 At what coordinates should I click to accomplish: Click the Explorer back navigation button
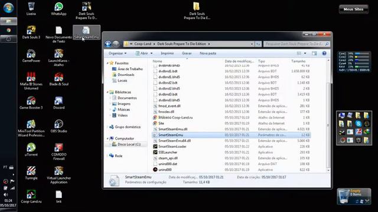[107, 44]
